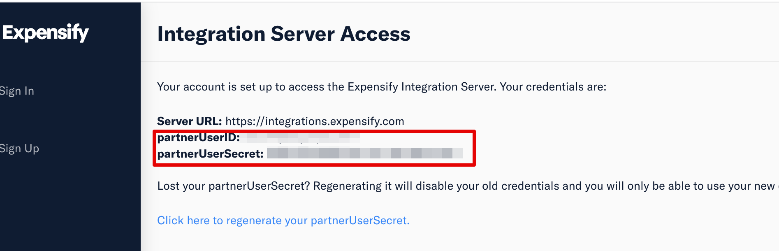This screenshot has height=251, width=779.
Task: Click the blurred partnerUserID value
Action: (302, 137)
